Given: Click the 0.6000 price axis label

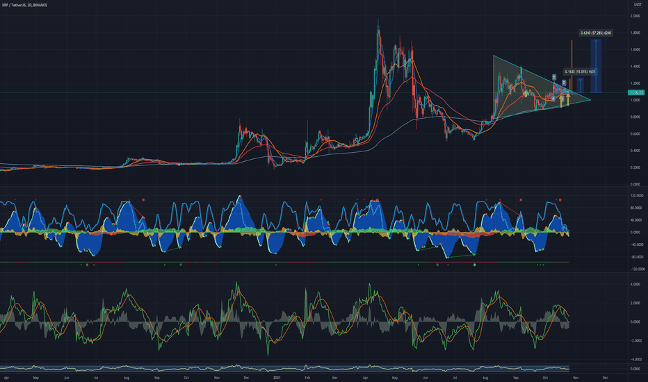Looking at the screenshot, I should [635, 134].
